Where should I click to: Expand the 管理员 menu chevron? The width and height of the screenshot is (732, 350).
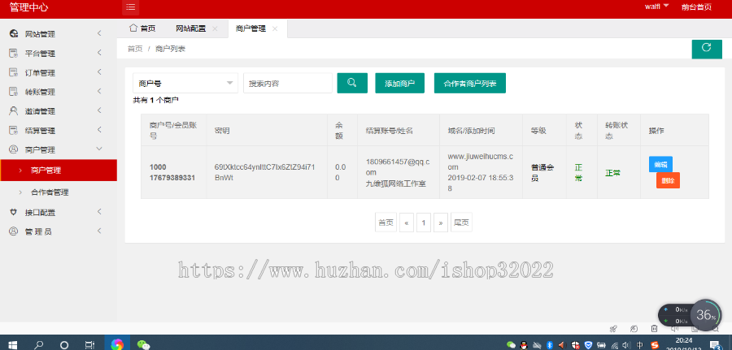point(99,231)
